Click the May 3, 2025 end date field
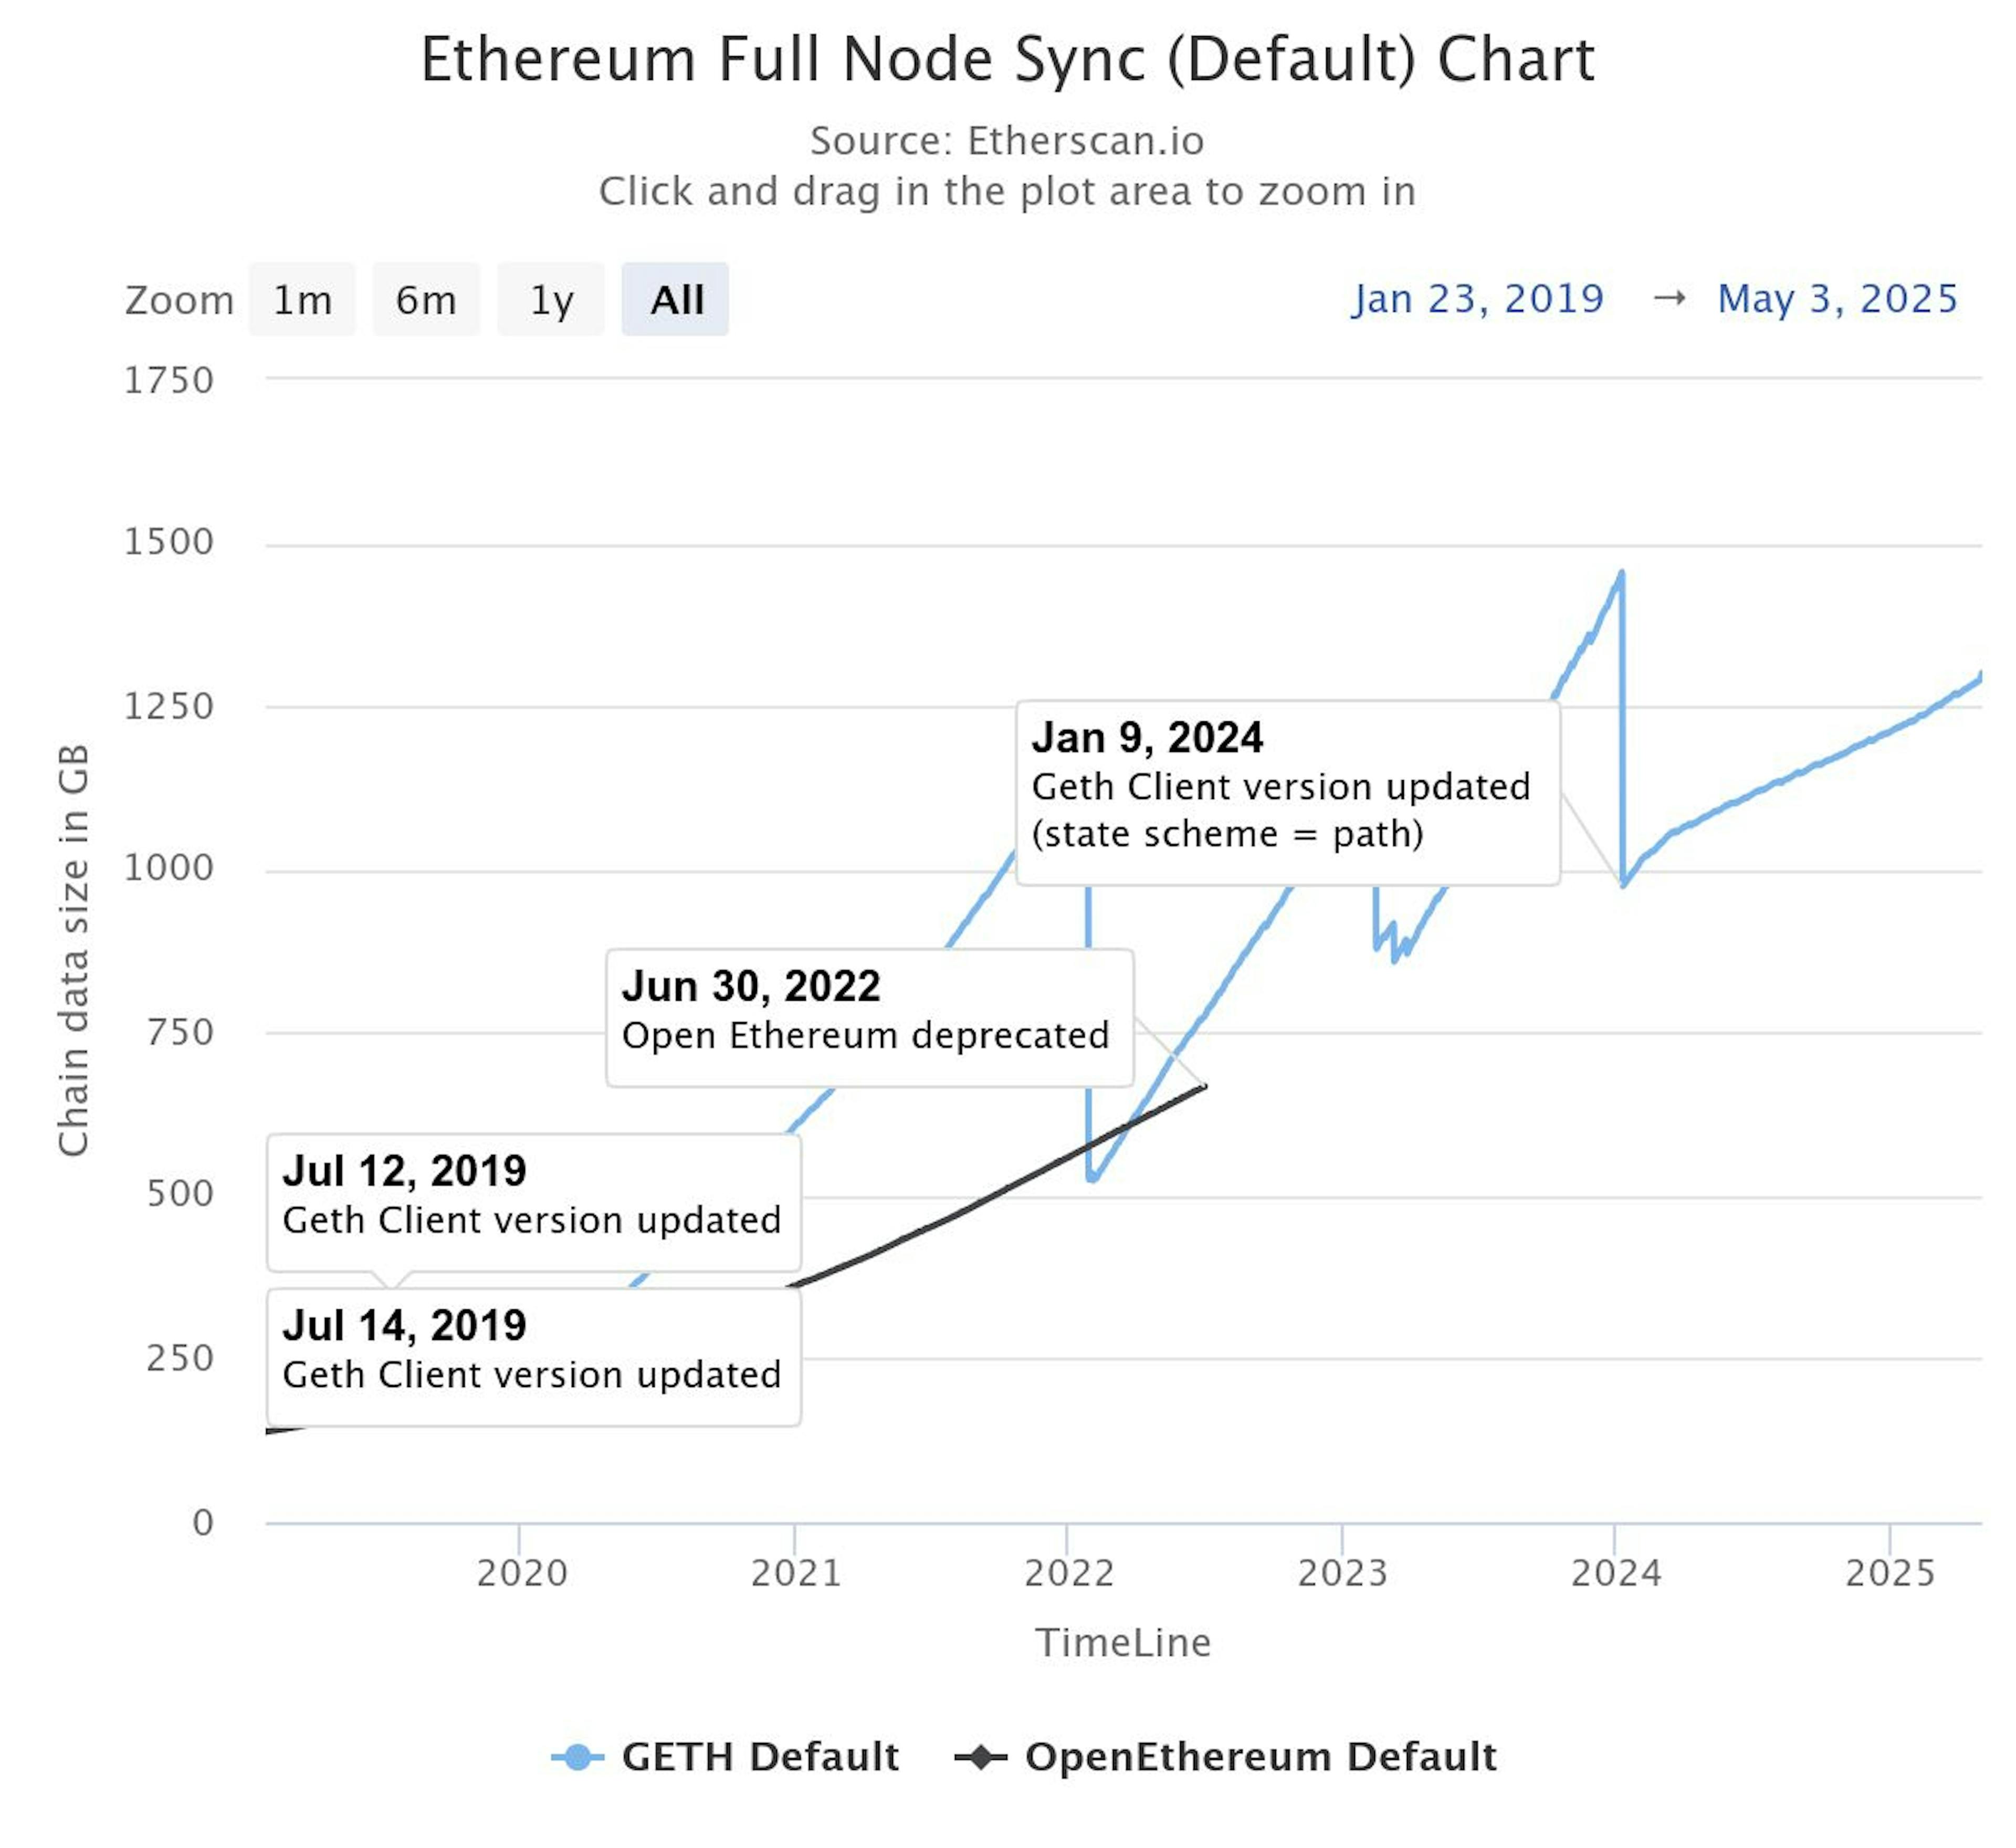This screenshot has width=2016, height=1848. click(1837, 299)
